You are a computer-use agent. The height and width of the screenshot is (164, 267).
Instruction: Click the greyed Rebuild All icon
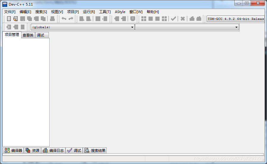[164, 18]
